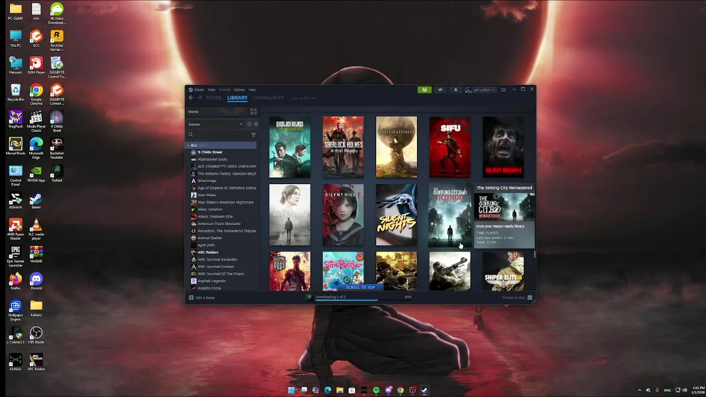Click the library search input field
The width and height of the screenshot is (706, 397).
tap(221, 135)
